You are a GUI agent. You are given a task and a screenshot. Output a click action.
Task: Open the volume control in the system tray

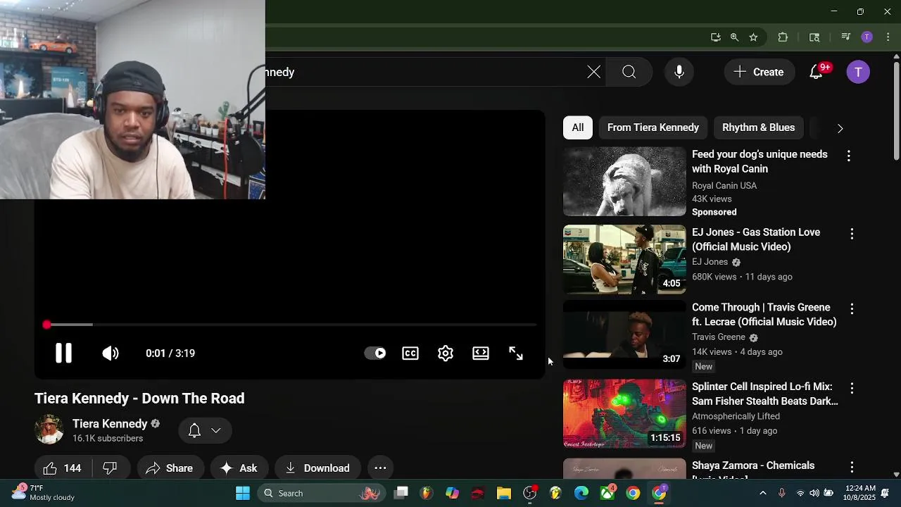[x=814, y=493]
